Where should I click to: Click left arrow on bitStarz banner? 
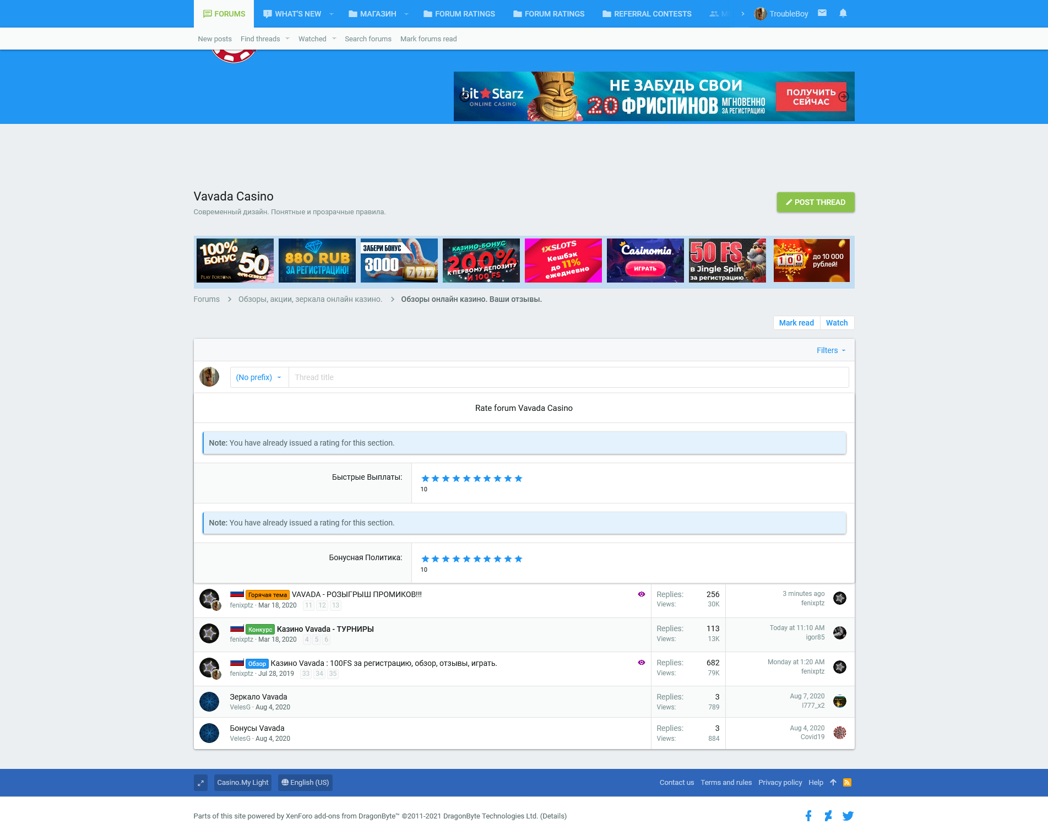click(x=465, y=96)
